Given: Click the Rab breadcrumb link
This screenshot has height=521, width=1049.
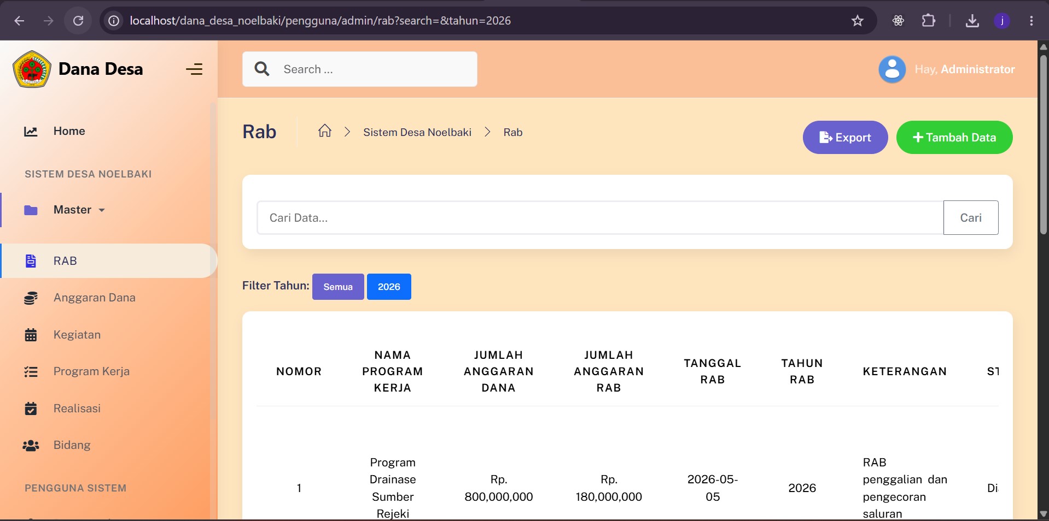Looking at the screenshot, I should click(513, 132).
